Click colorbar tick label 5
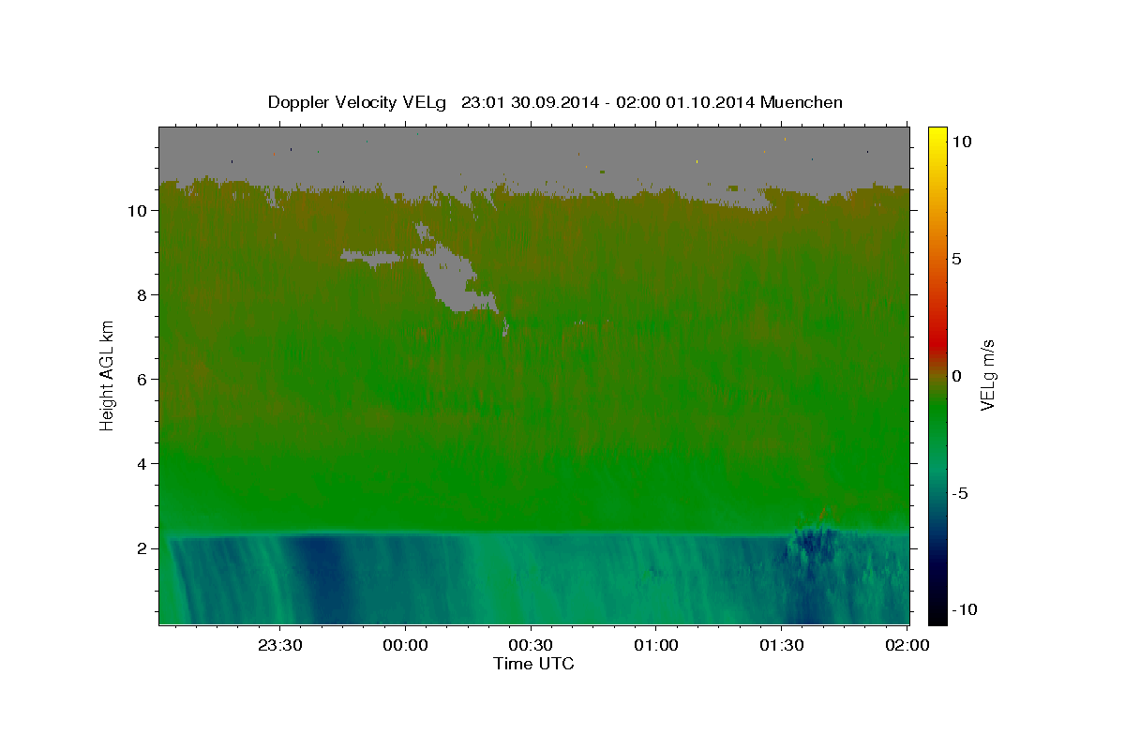1125x750 pixels. click(x=956, y=259)
